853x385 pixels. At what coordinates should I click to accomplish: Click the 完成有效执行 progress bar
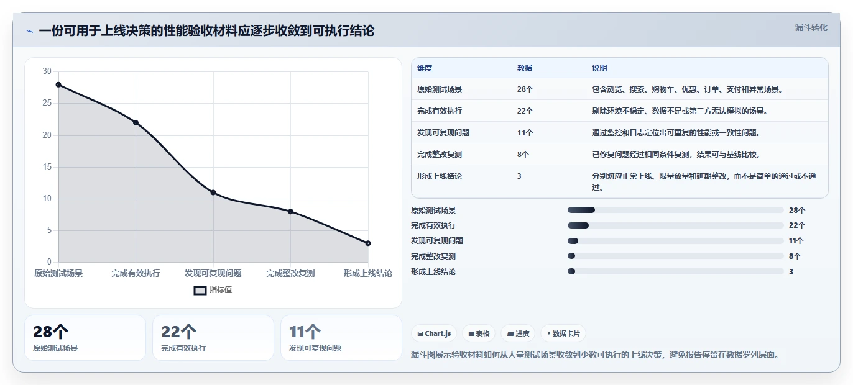(x=676, y=225)
